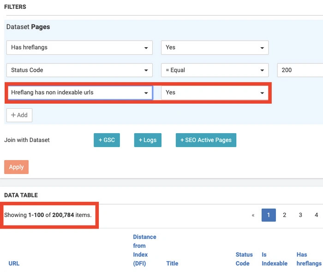The width and height of the screenshot is (323, 272).
Task: Open the '= Equal' operator dropdown
Action: [215, 70]
